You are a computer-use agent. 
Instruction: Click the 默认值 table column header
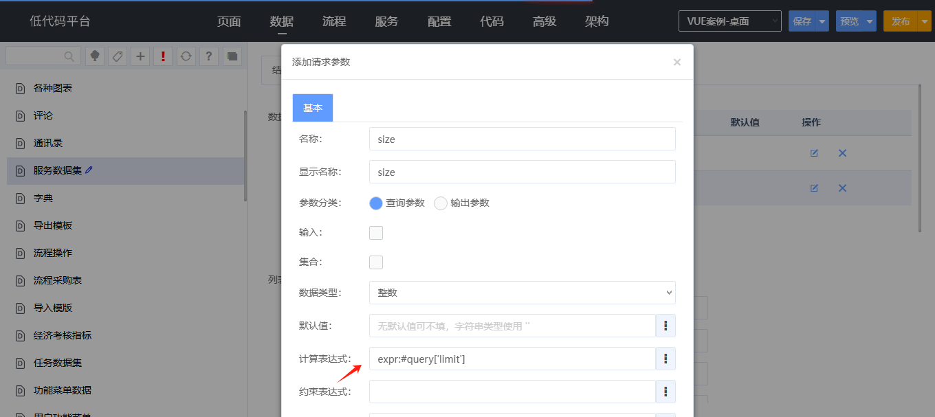pos(745,122)
